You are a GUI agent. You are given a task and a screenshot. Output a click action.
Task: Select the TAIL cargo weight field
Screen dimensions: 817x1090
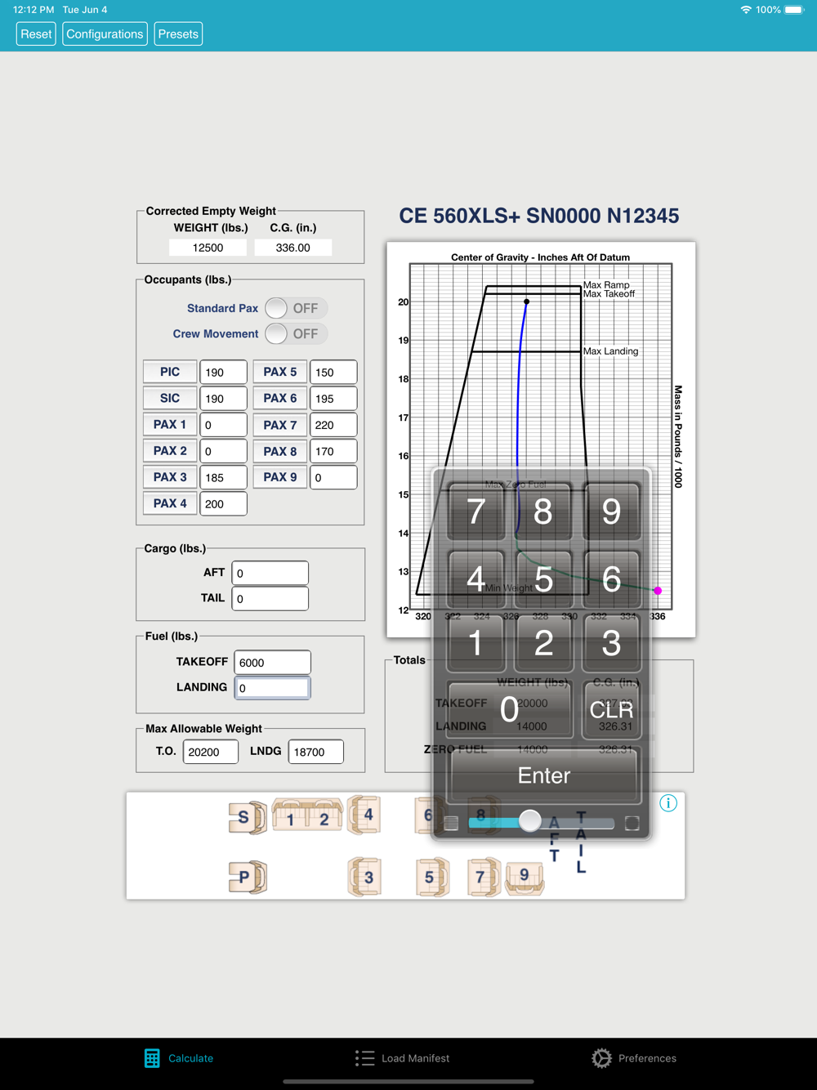tap(270, 598)
